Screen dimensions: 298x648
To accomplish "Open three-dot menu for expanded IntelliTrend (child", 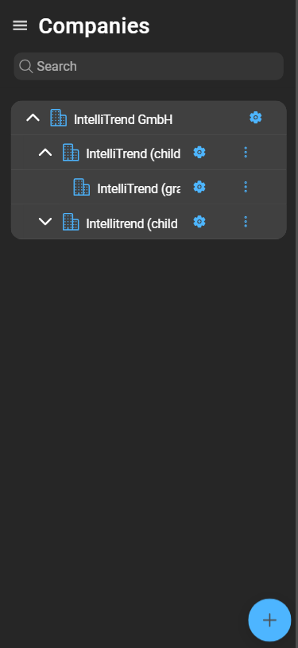I will 246,153.
